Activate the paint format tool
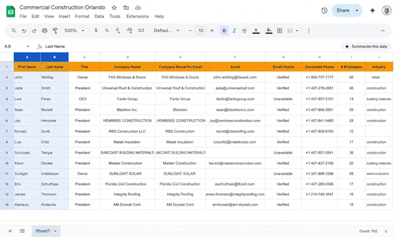Screen dimensions: 394x237 pyautogui.click(x=55, y=31)
